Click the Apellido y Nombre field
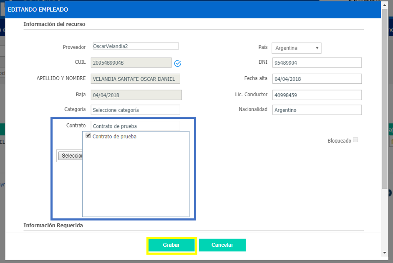This screenshot has width=393, height=263. (135, 79)
